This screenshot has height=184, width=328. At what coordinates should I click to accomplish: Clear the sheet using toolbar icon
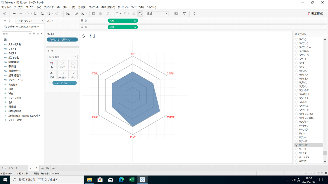pos(83,13)
